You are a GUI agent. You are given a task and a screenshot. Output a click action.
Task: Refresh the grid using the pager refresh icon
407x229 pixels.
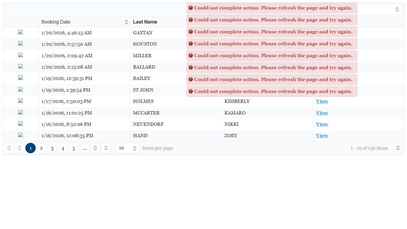click(x=398, y=148)
